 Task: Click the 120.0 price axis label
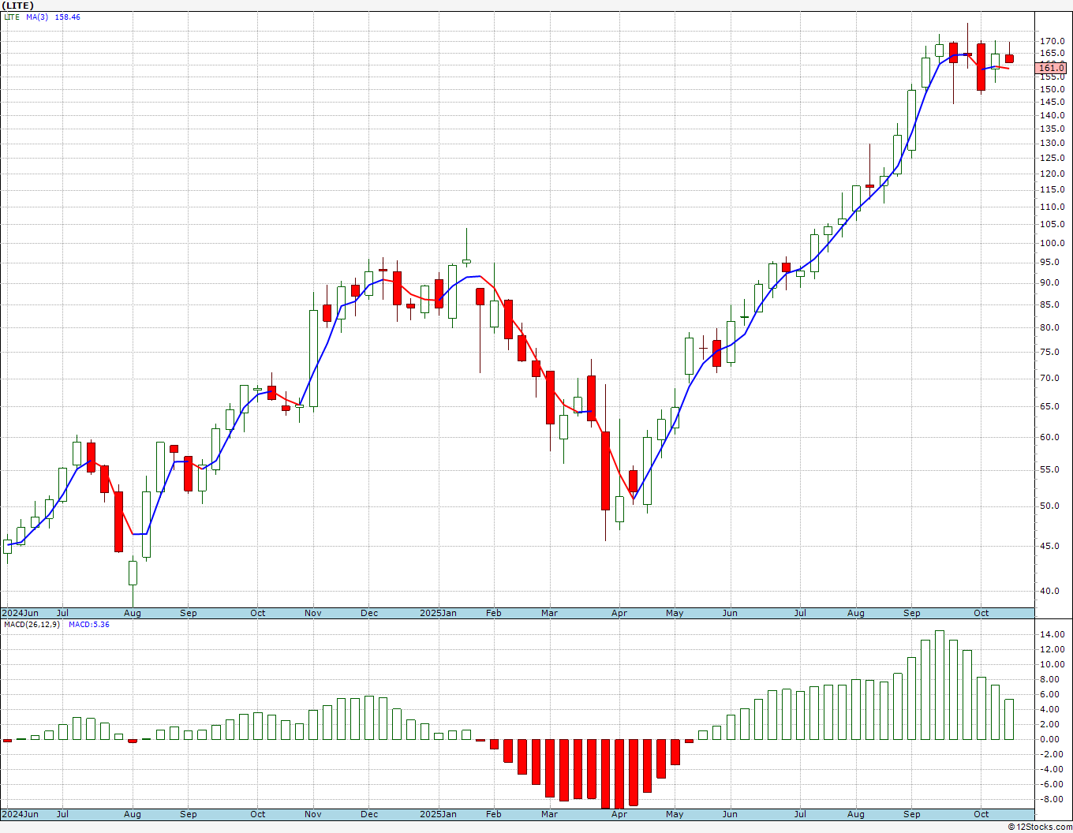point(1052,174)
